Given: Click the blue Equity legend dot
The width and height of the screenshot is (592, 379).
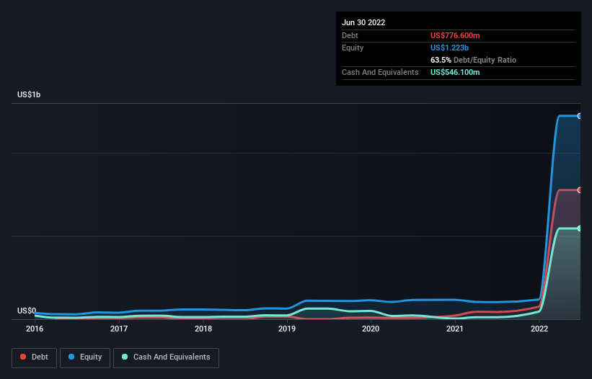Looking at the screenshot, I should click(x=71, y=357).
